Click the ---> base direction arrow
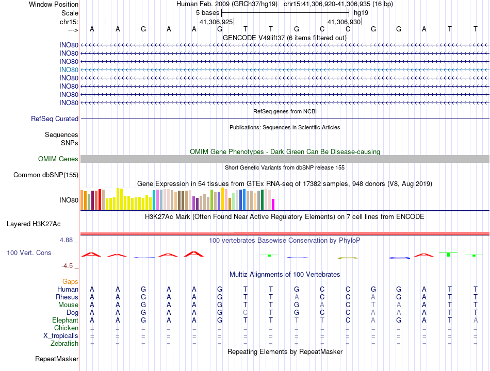The height and width of the screenshot is (371, 490). point(73,30)
